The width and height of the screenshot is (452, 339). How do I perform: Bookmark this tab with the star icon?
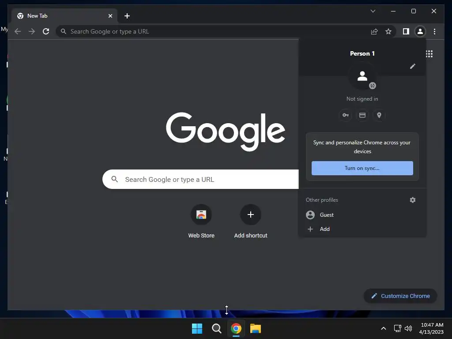(x=388, y=31)
